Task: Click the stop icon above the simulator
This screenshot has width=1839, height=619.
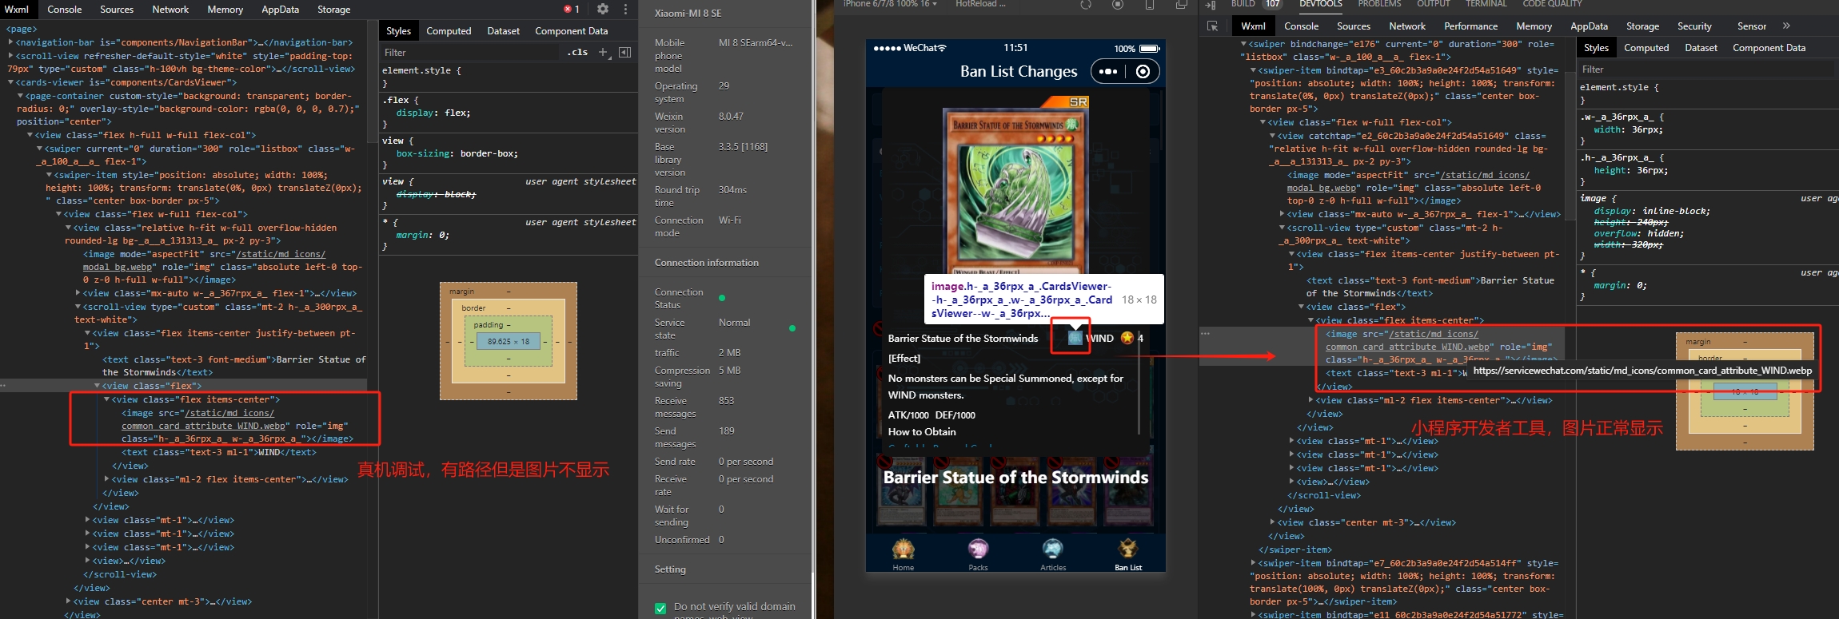Action: tap(1118, 5)
